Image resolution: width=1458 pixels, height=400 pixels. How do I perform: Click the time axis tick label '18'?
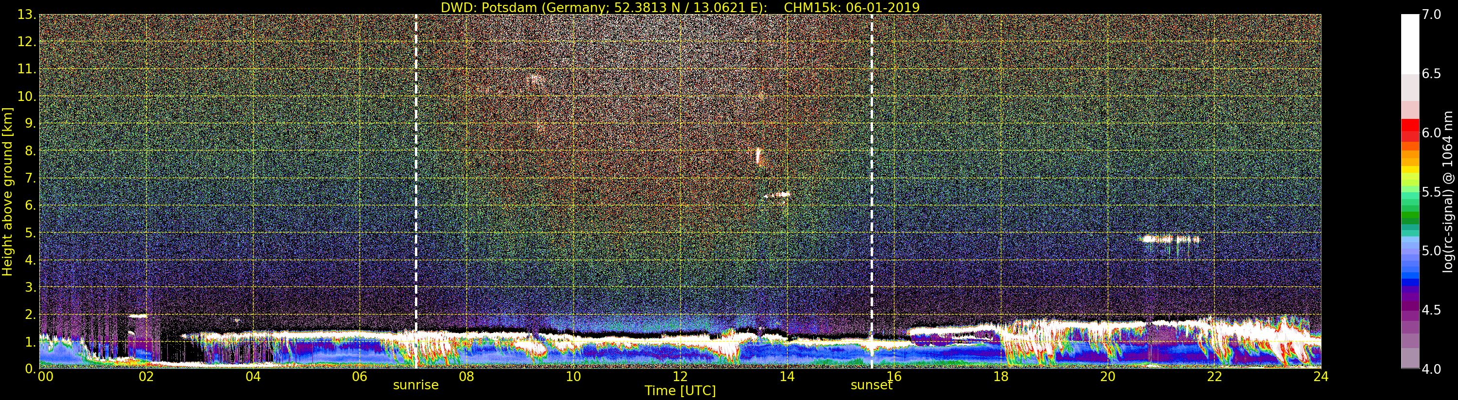click(x=1001, y=377)
